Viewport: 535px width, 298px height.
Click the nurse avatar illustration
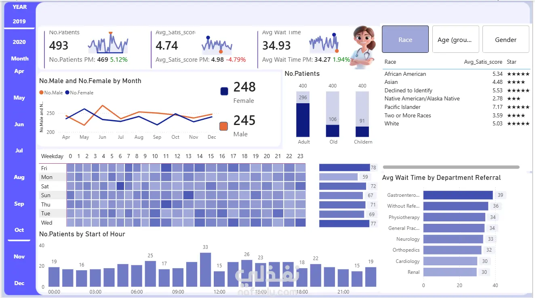click(363, 47)
